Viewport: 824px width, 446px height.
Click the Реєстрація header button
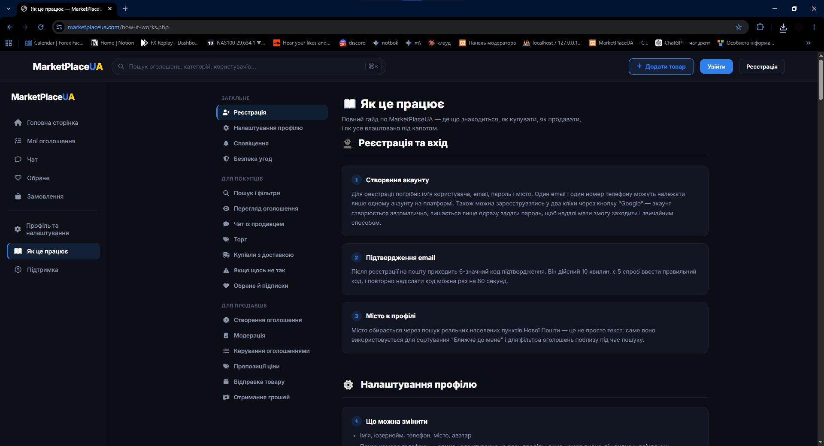click(762, 66)
